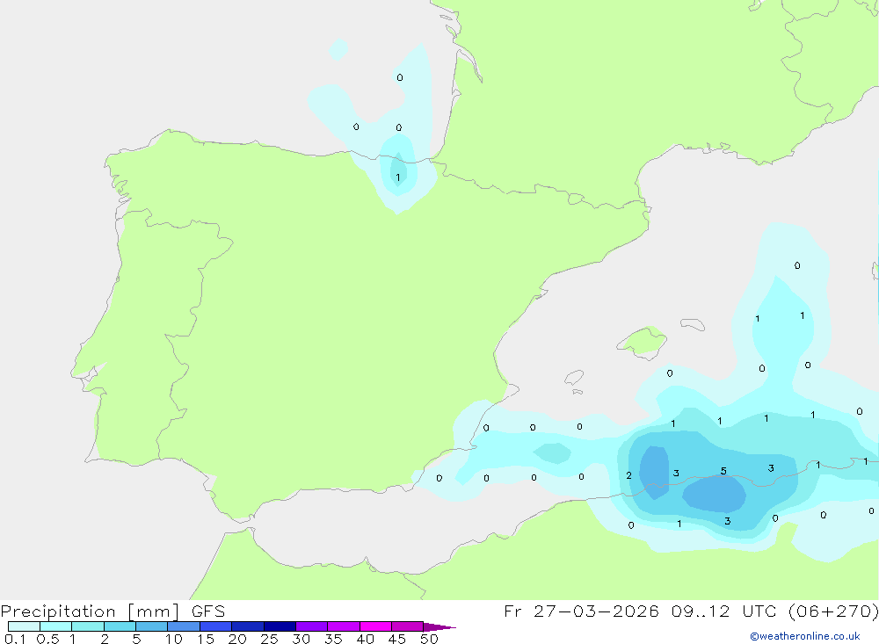Image resolution: width=879 pixels, height=644 pixels.
Task: Click the "50" legend scale label
Action: click(x=429, y=639)
